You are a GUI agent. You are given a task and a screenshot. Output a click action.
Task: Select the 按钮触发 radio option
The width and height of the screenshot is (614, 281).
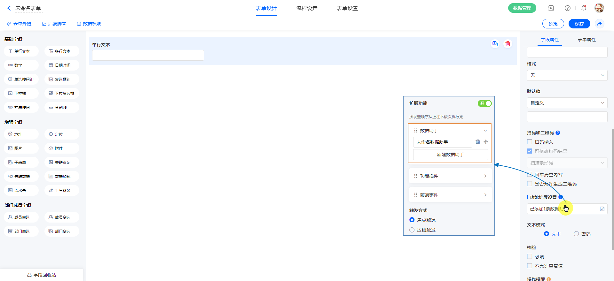click(412, 230)
